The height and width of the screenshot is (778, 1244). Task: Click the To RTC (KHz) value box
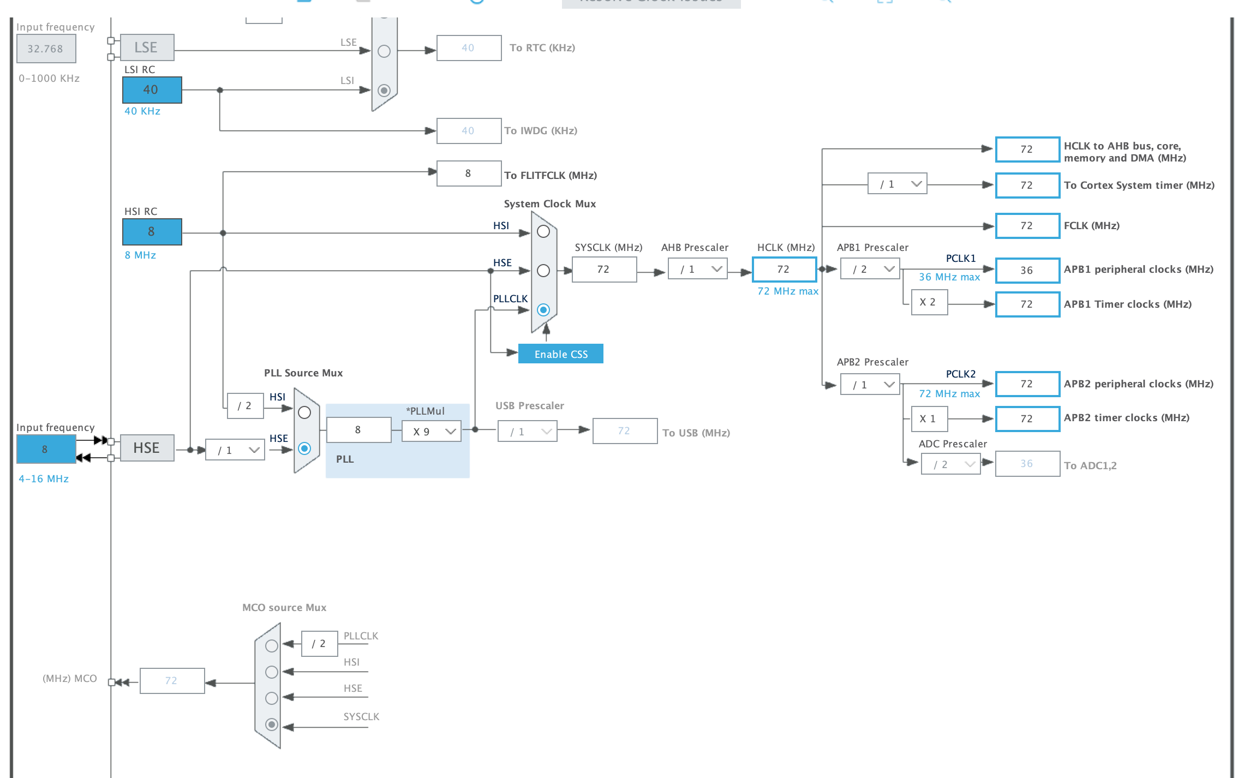click(469, 48)
